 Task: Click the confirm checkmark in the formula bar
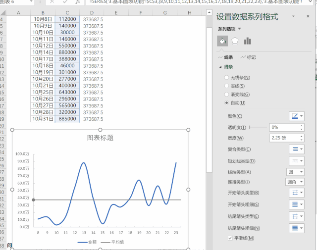click(x=65, y=1)
